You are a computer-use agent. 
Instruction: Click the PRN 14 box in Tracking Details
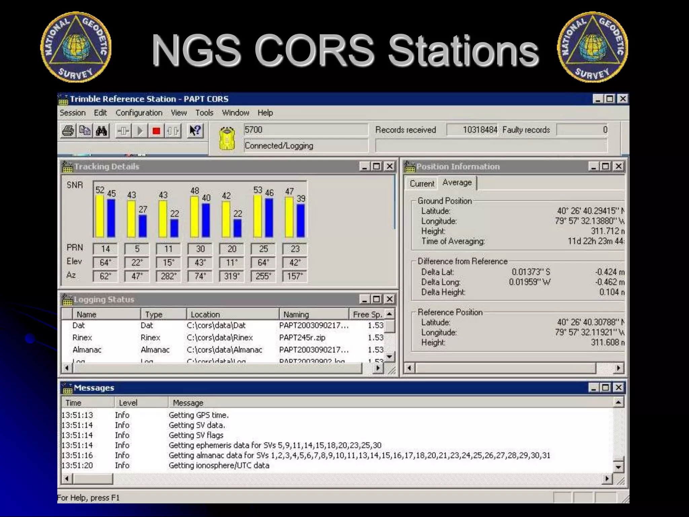pyautogui.click(x=105, y=249)
